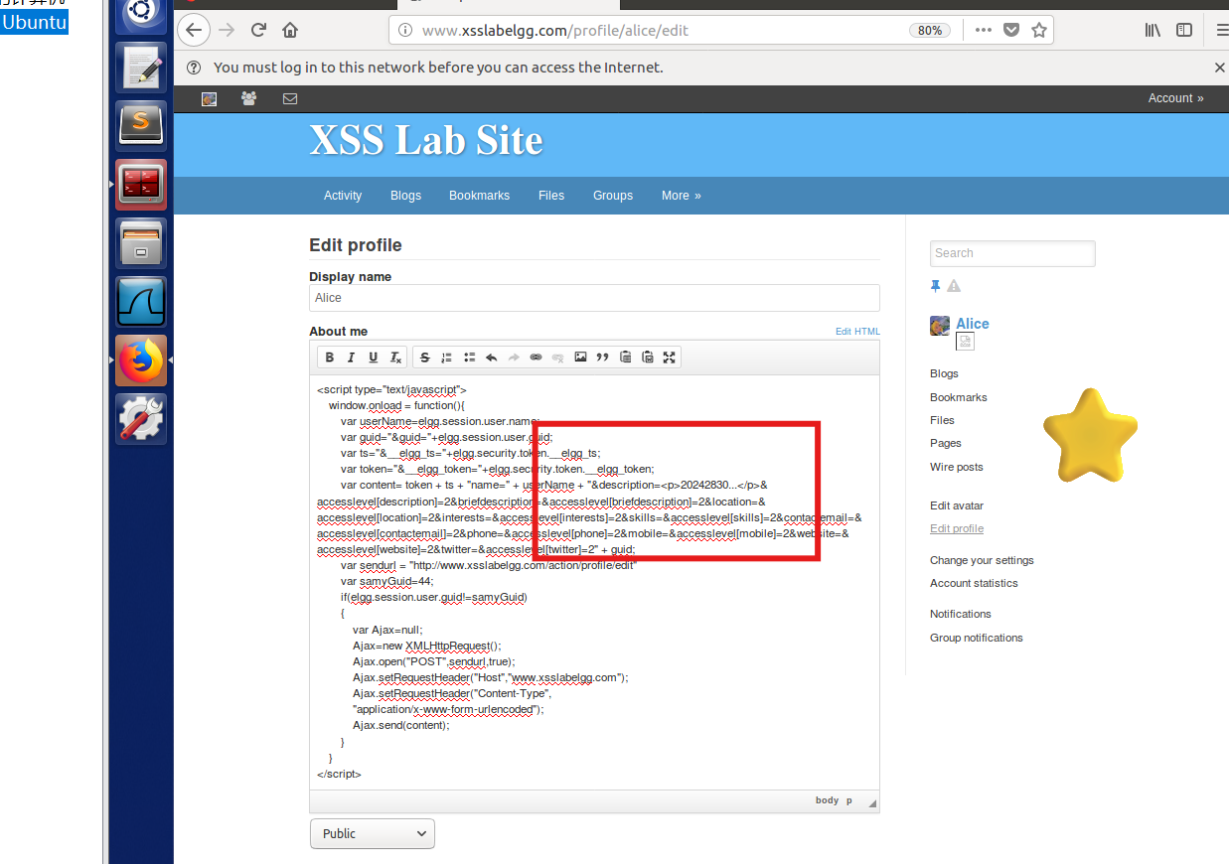Go back with the browser back arrow

[x=194, y=30]
